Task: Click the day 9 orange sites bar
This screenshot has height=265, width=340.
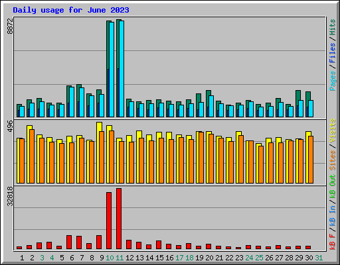Action: coord(102,157)
